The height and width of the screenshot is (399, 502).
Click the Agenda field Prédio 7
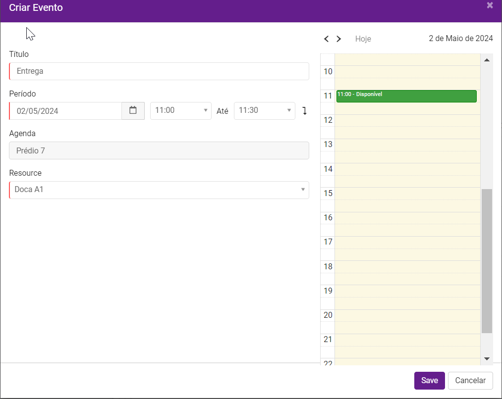tap(159, 150)
